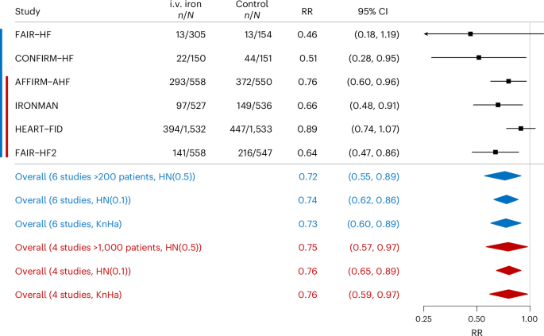Screen dimensions: 544x336
Task: Click red diamond for 4 studies HN(0.1)
Action: click(508, 270)
